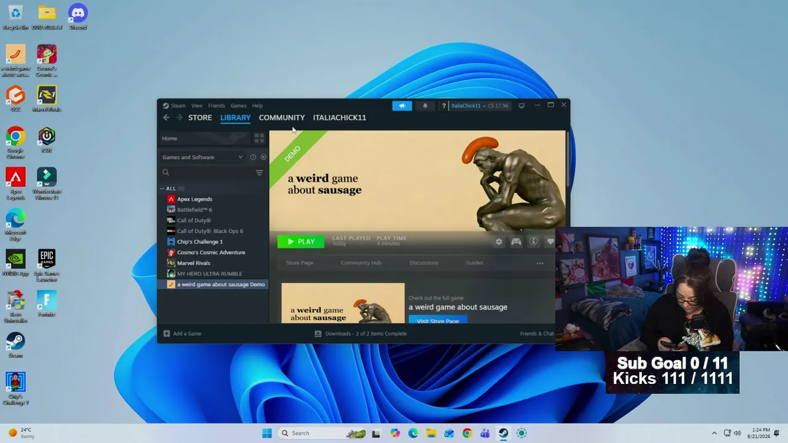
Task: Open the Community Hub link
Action: point(361,263)
